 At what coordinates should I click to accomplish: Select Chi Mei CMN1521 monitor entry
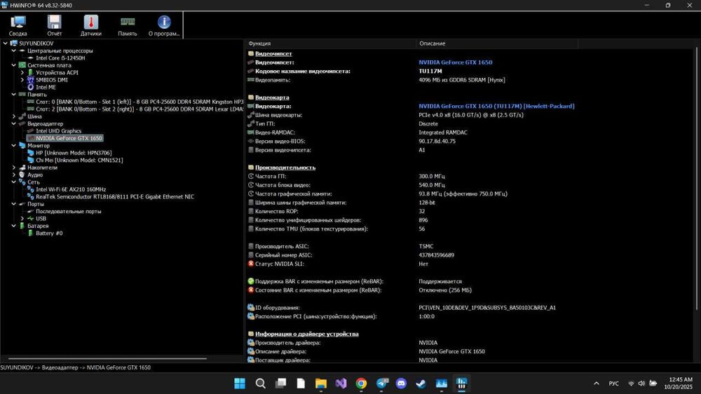pyautogui.click(x=79, y=160)
